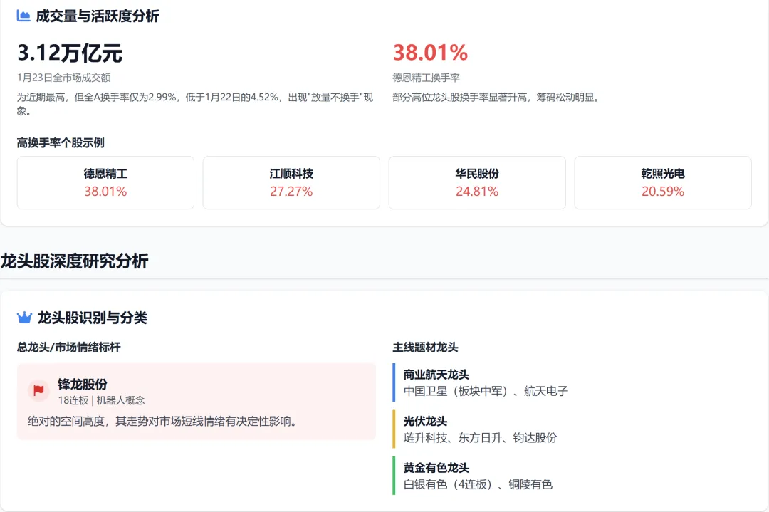Click the 中国卫星（板块中军）、航天电子 line
This screenshot has height=512, width=769.
(x=486, y=392)
